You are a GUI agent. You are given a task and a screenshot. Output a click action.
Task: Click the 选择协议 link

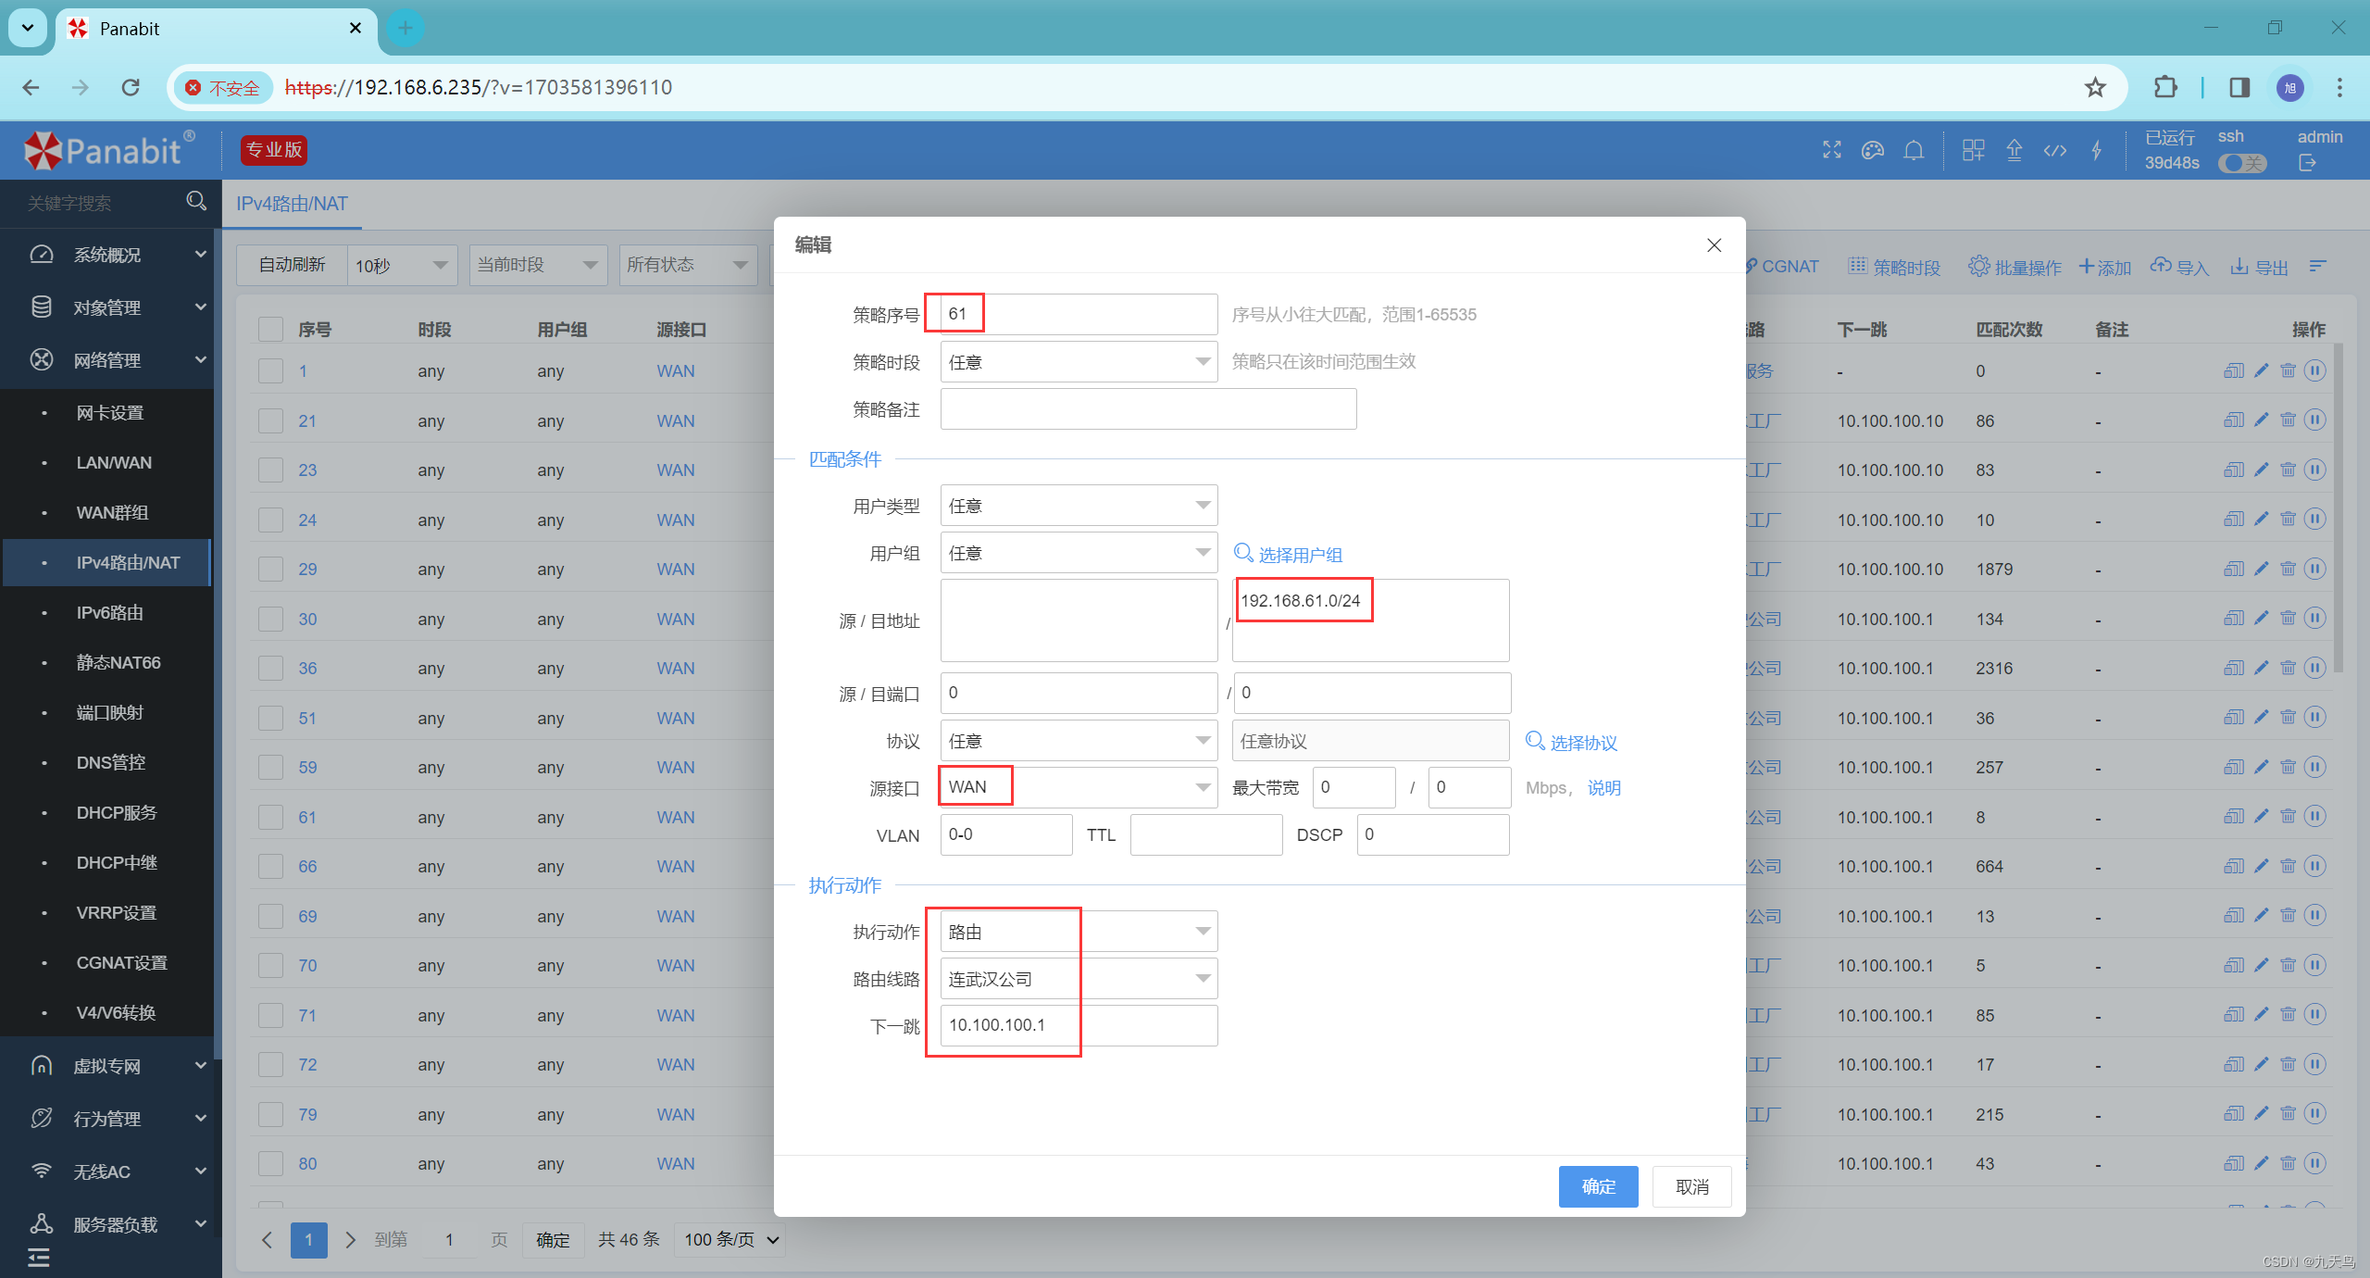coord(1572,743)
